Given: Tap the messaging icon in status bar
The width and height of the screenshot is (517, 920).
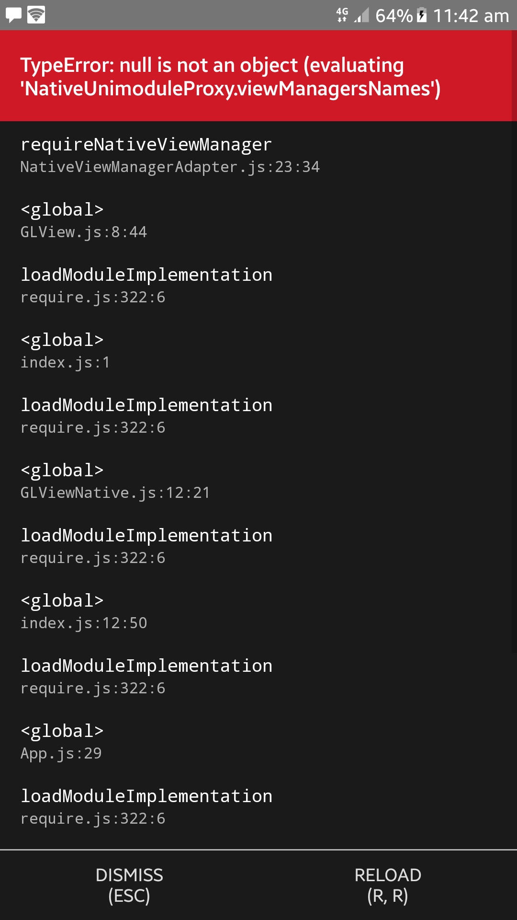Looking at the screenshot, I should coord(13,14).
